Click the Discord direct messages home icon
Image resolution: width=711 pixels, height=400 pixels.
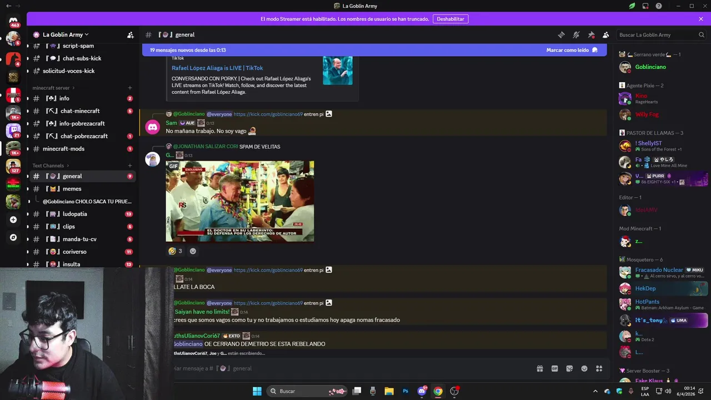pos(13,21)
